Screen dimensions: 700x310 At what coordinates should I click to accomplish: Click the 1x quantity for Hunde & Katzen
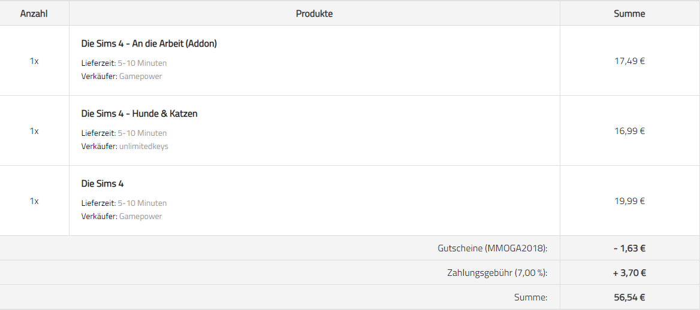(34, 131)
